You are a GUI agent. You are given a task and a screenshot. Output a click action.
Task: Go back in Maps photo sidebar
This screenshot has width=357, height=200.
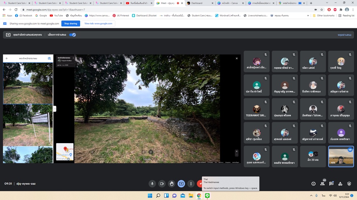(7, 58)
